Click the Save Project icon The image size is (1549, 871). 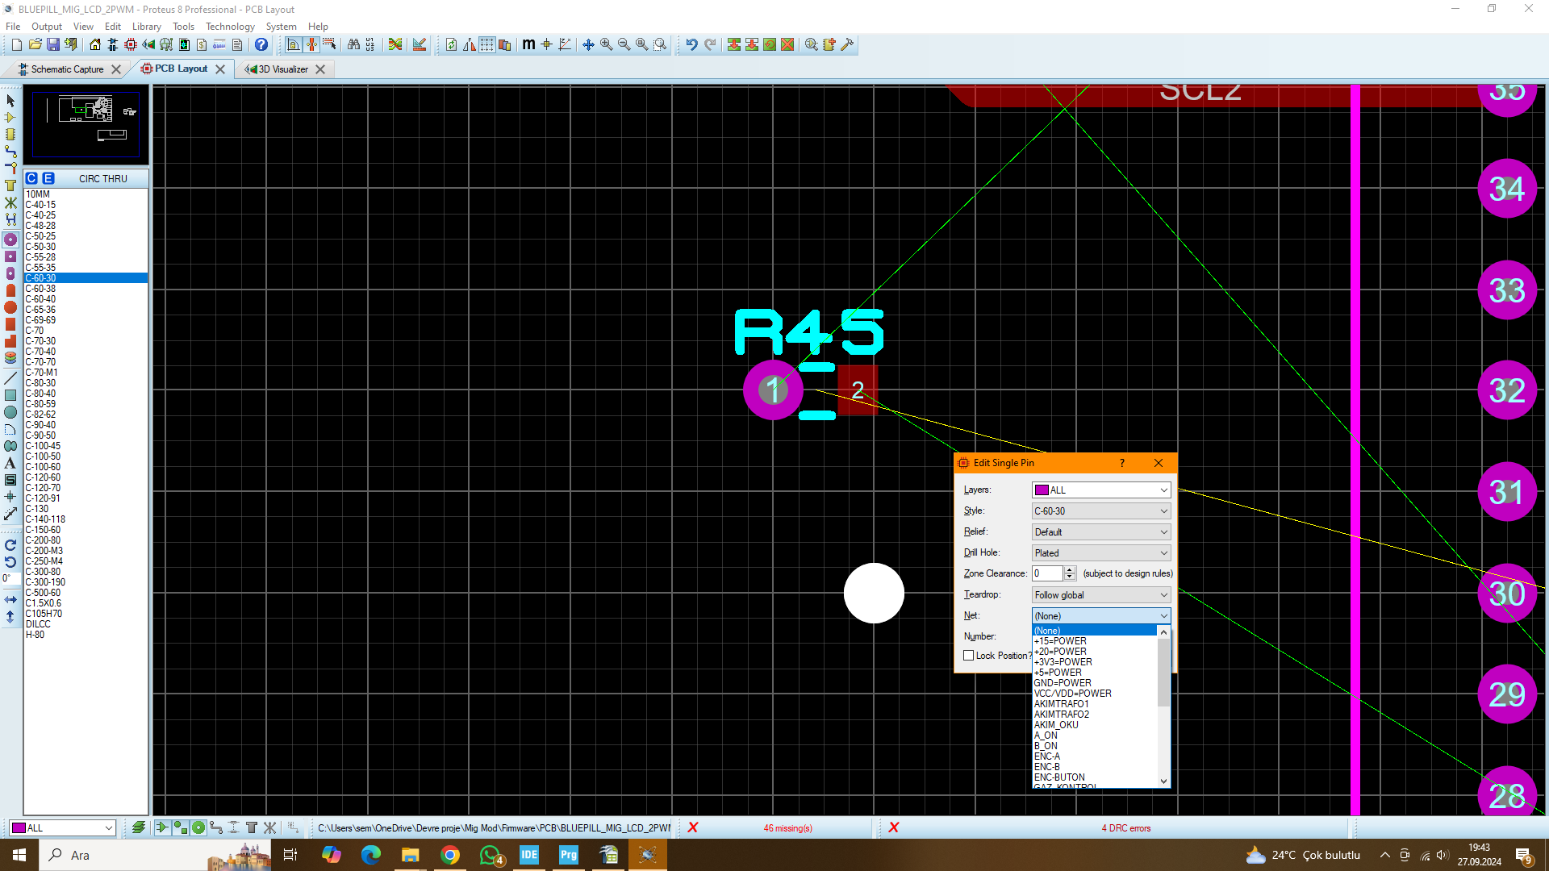(x=53, y=44)
